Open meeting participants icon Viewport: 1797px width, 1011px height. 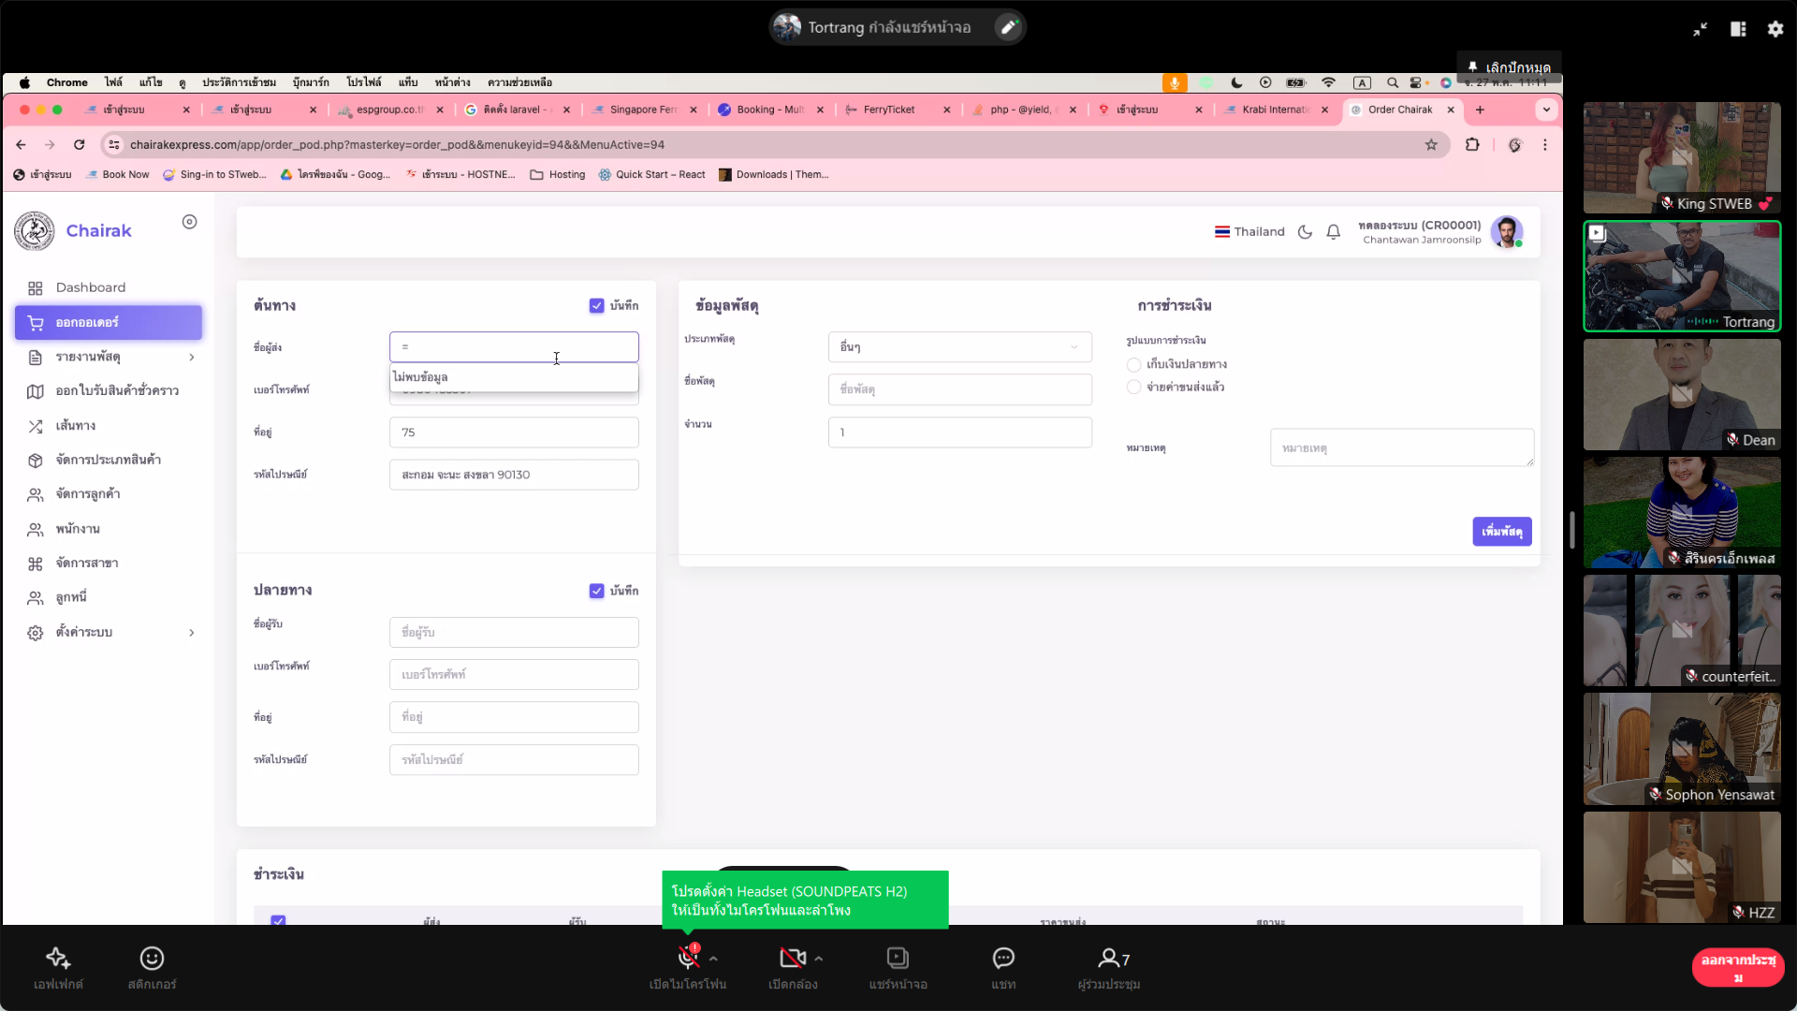[x=1109, y=958]
